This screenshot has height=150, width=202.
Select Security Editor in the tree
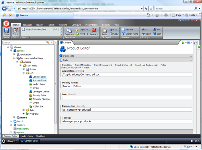pos(39,95)
